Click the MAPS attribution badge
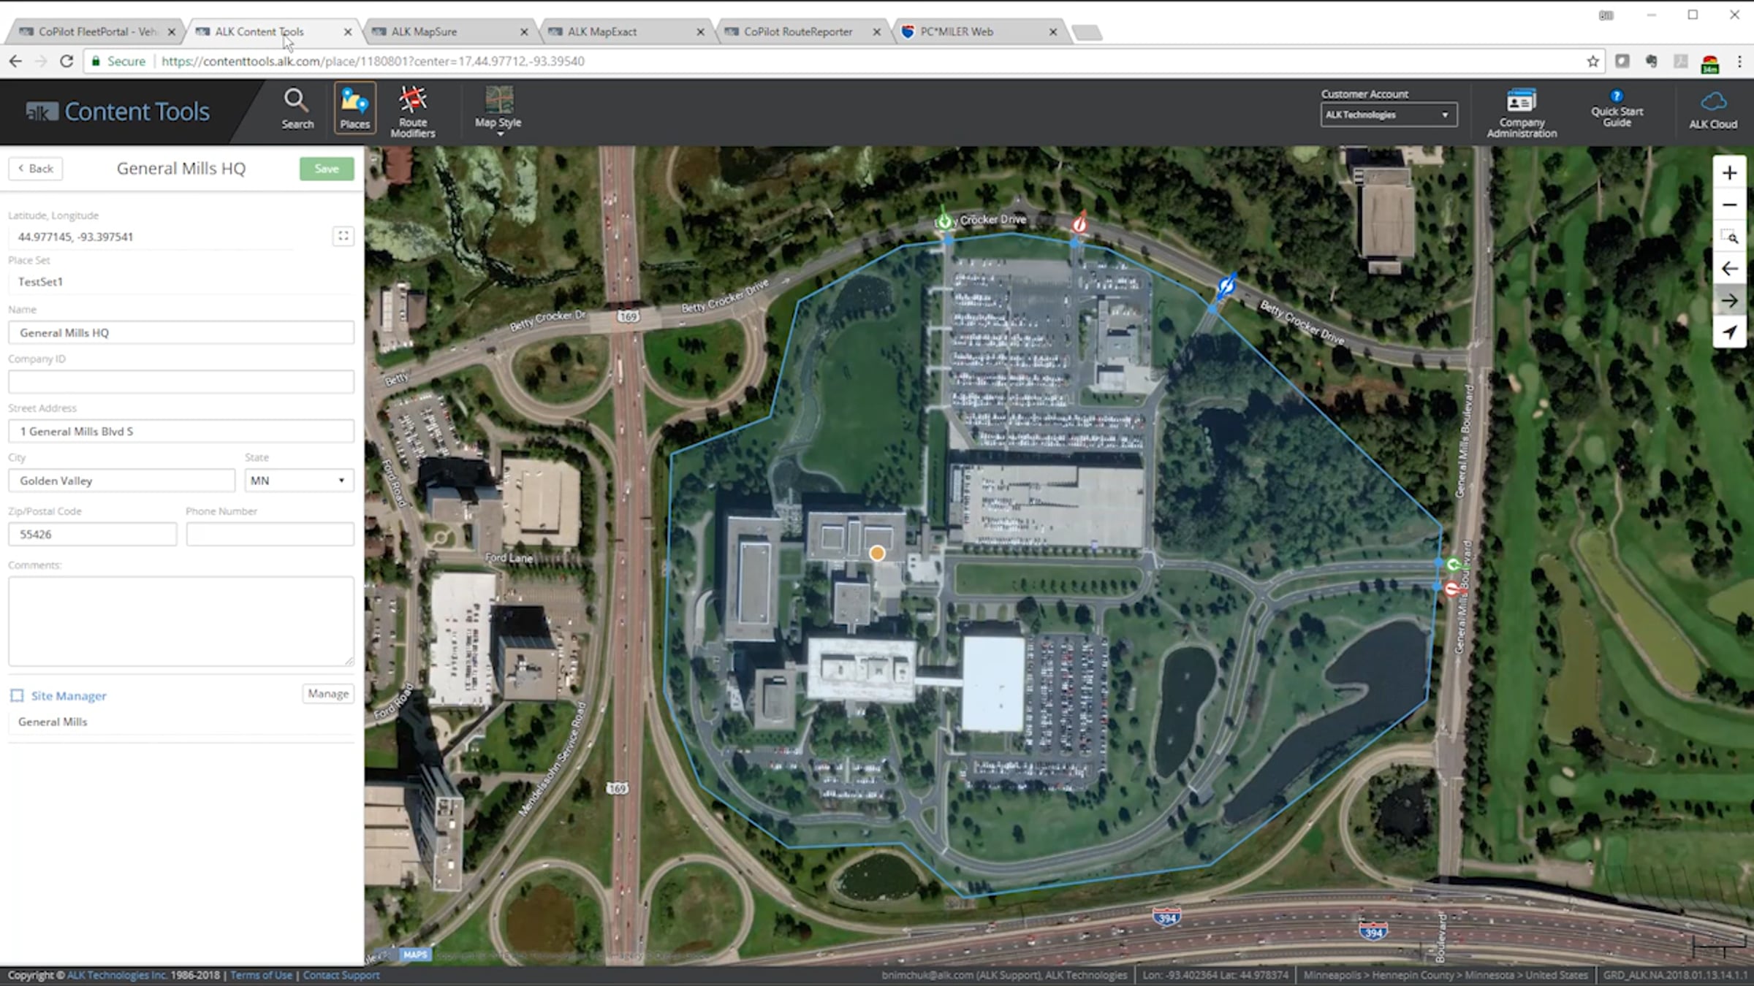 click(415, 955)
